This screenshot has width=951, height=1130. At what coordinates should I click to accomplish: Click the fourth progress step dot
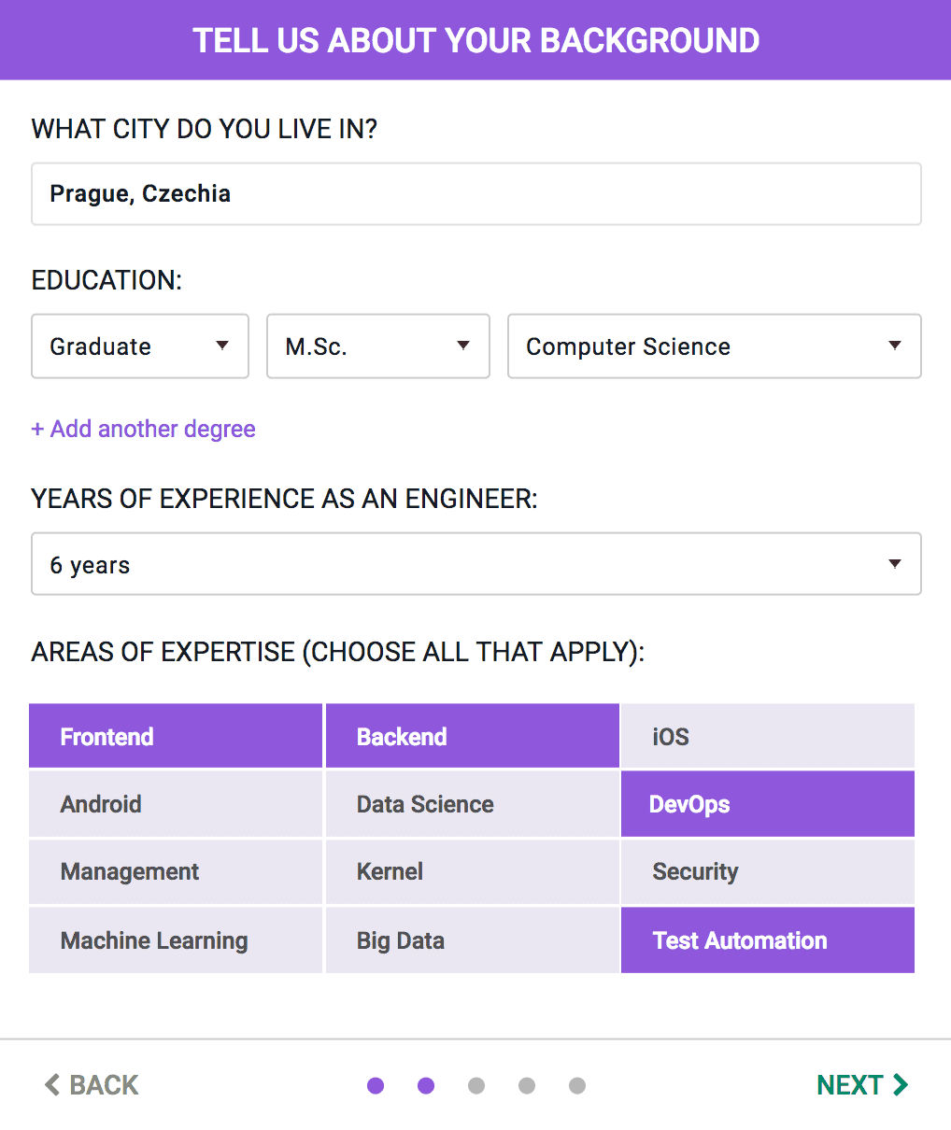(527, 1085)
